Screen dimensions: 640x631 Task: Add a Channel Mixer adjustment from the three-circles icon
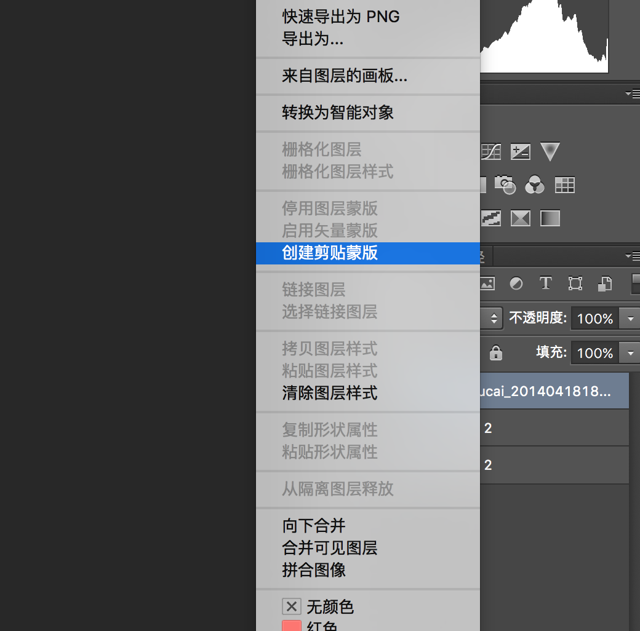click(x=535, y=185)
